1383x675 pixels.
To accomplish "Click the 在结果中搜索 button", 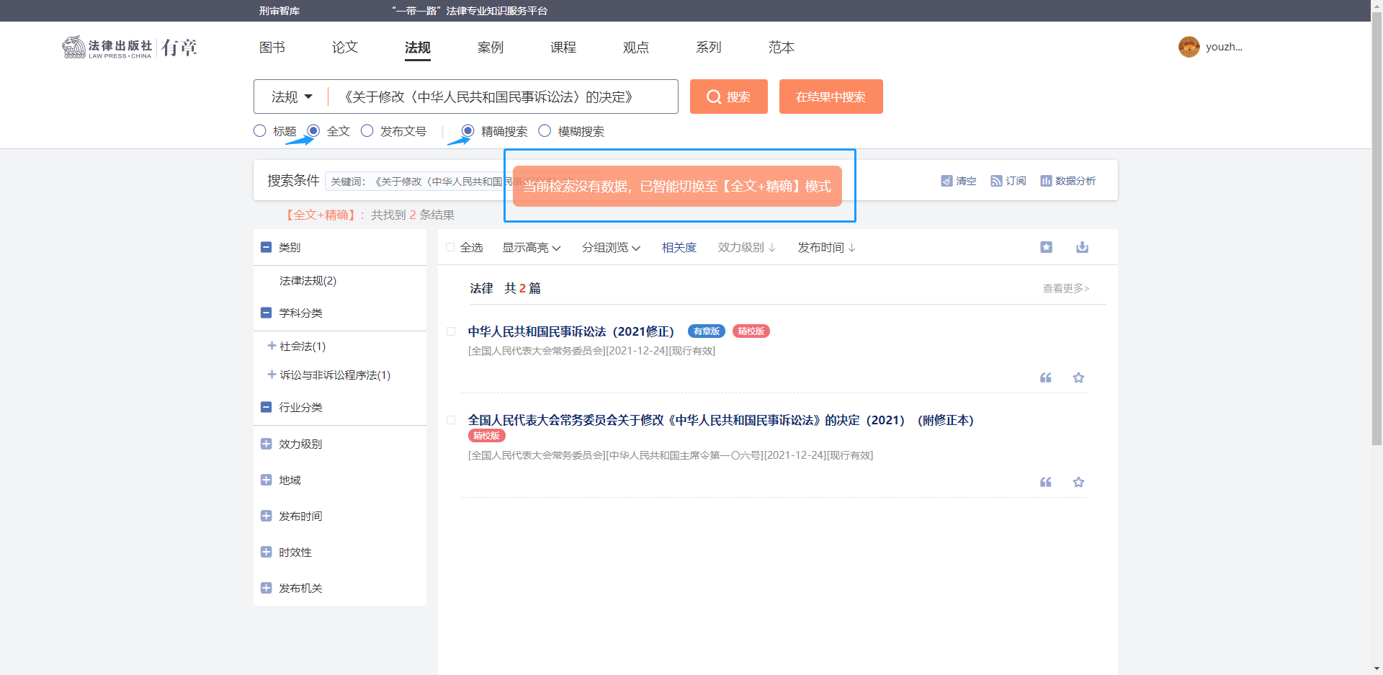I will (831, 97).
